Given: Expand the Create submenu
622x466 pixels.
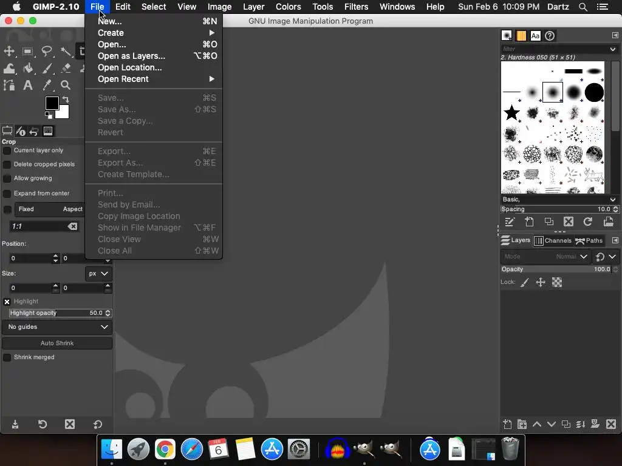Looking at the screenshot, I should [x=154, y=33].
